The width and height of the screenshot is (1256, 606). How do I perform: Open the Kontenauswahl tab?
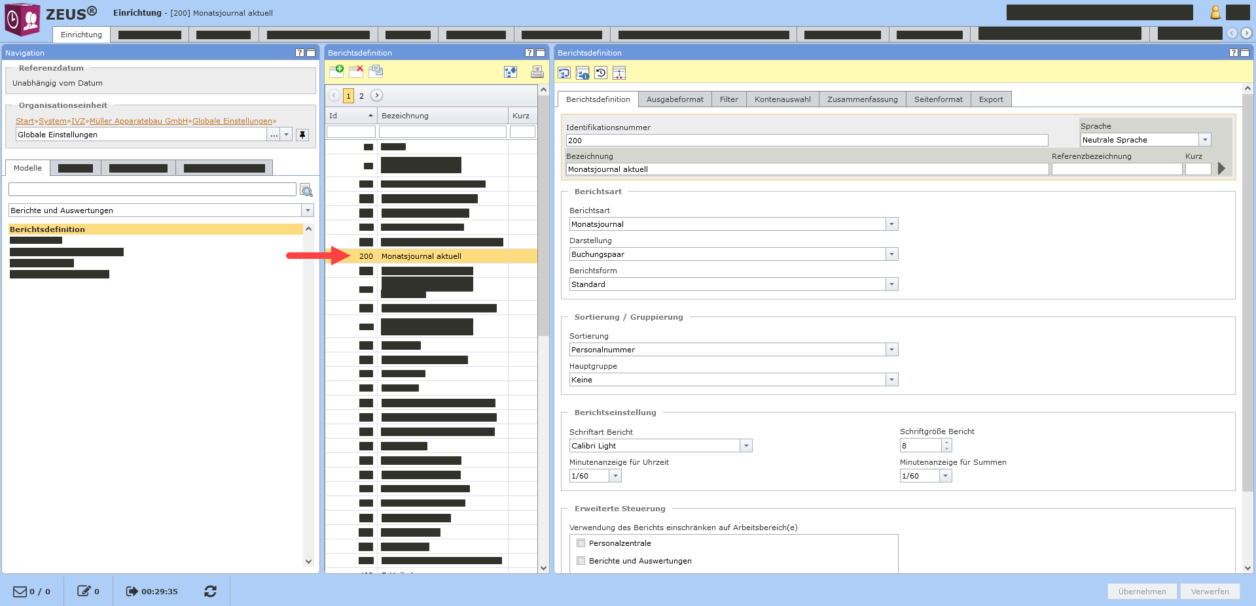click(x=782, y=99)
